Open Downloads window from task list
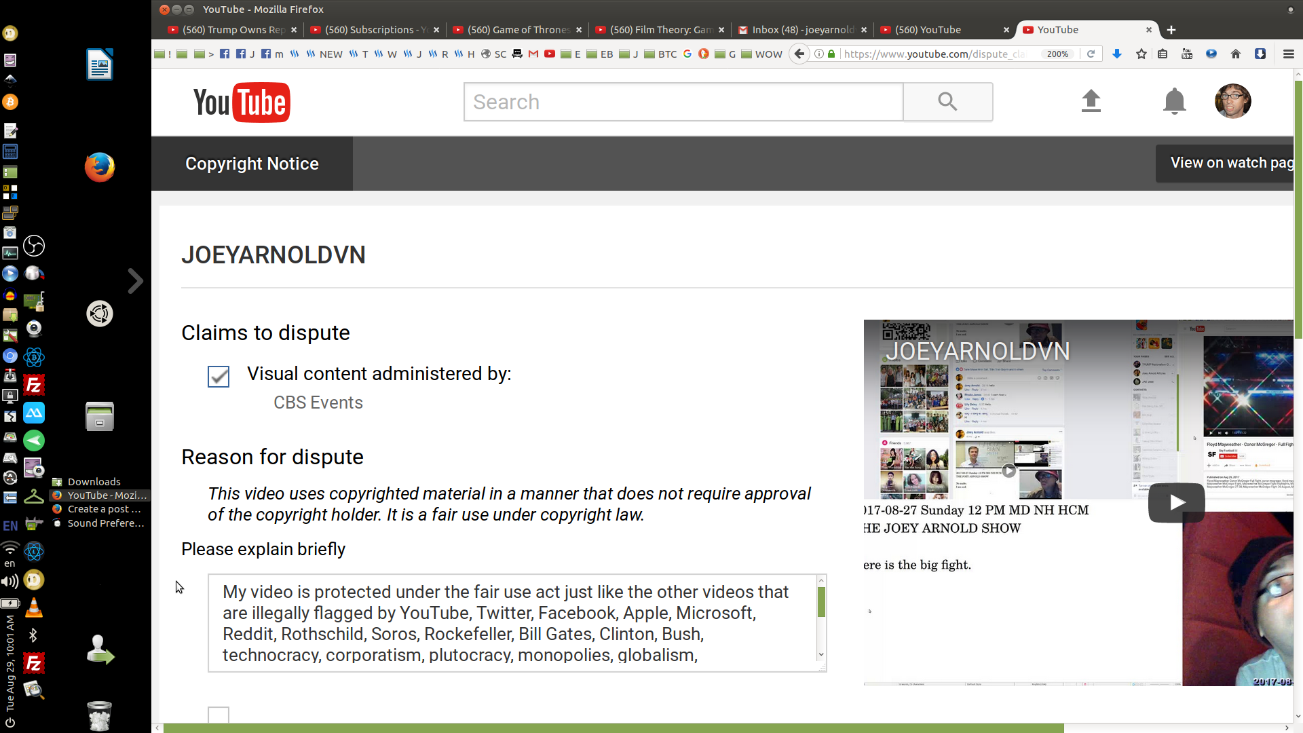This screenshot has width=1303, height=733. pos(94,482)
